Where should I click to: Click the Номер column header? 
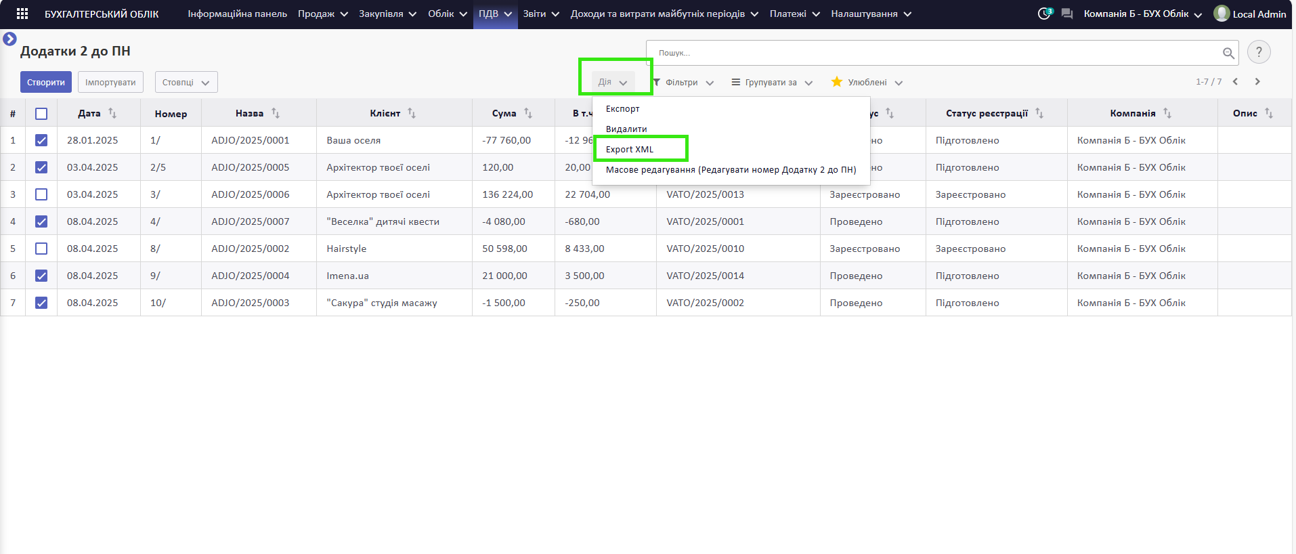[x=171, y=114]
